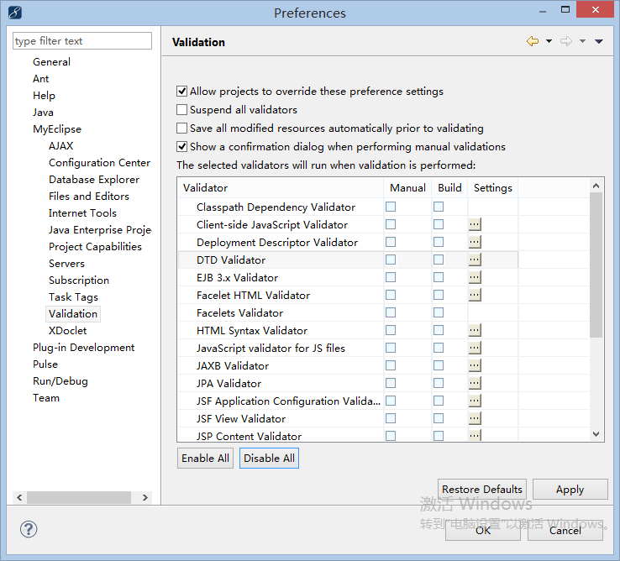Click Build column header

(x=449, y=188)
